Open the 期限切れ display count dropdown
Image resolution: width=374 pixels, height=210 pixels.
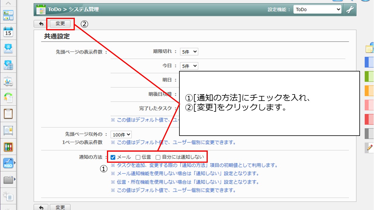click(x=189, y=52)
